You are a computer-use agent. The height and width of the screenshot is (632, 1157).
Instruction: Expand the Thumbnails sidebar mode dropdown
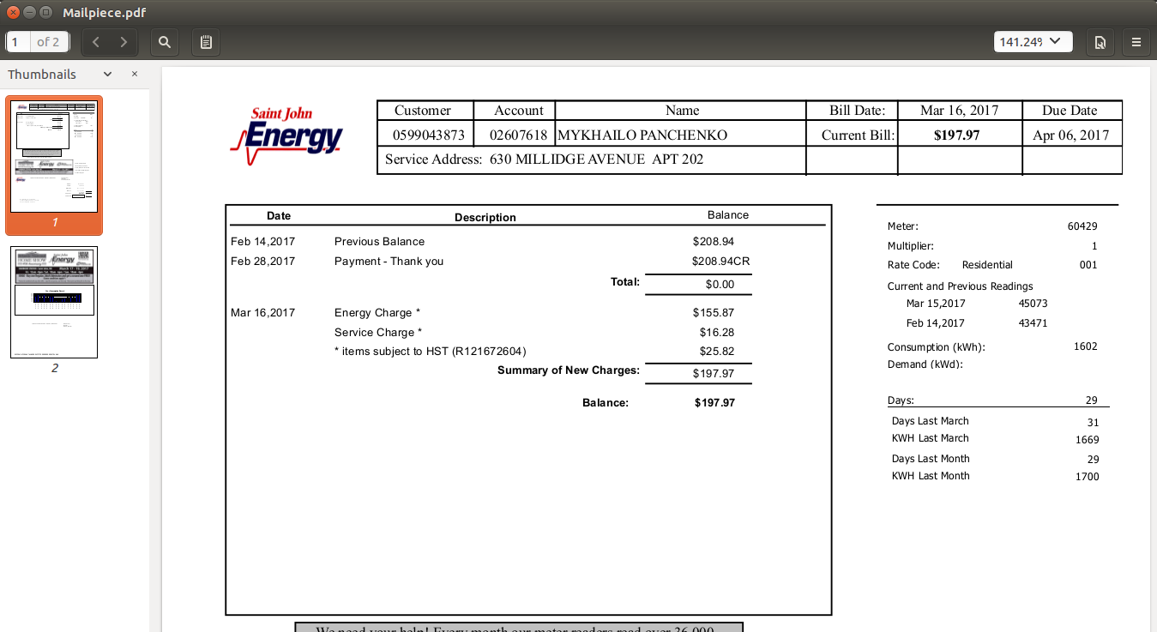coord(107,75)
